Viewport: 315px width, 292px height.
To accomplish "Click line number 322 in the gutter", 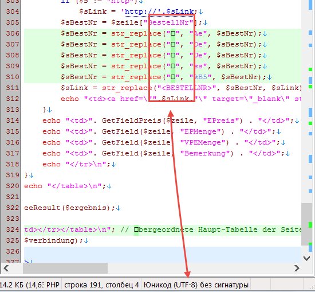I will point(13,208).
